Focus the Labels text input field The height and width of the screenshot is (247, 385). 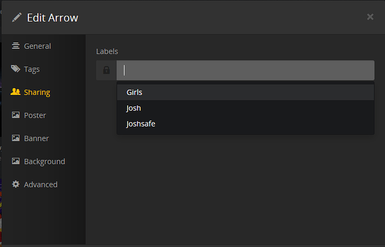(246, 70)
